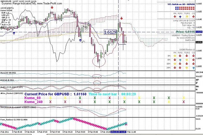Select the 1M row CS red arrow
This screenshot has height=135, width=203.
193,56
